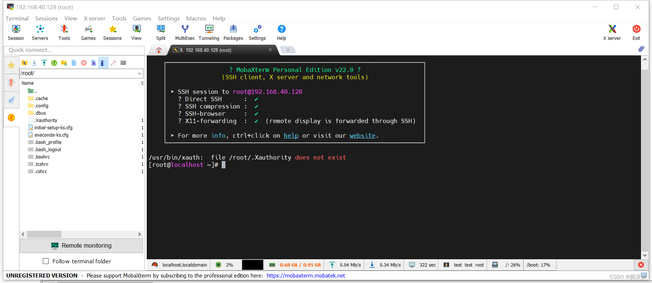Image resolution: width=652 pixels, height=283 pixels.
Task: Open the mobaxterm.mobatek.net link
Action: [x=306, y=276]
